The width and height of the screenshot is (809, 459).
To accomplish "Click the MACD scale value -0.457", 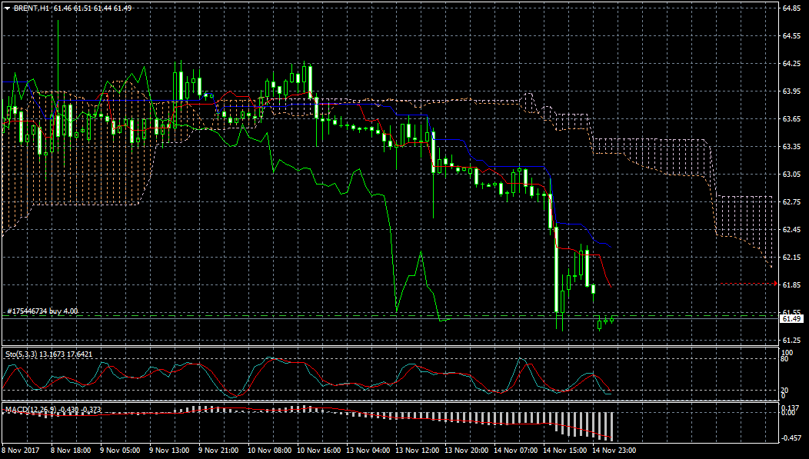I will [791, 438].
